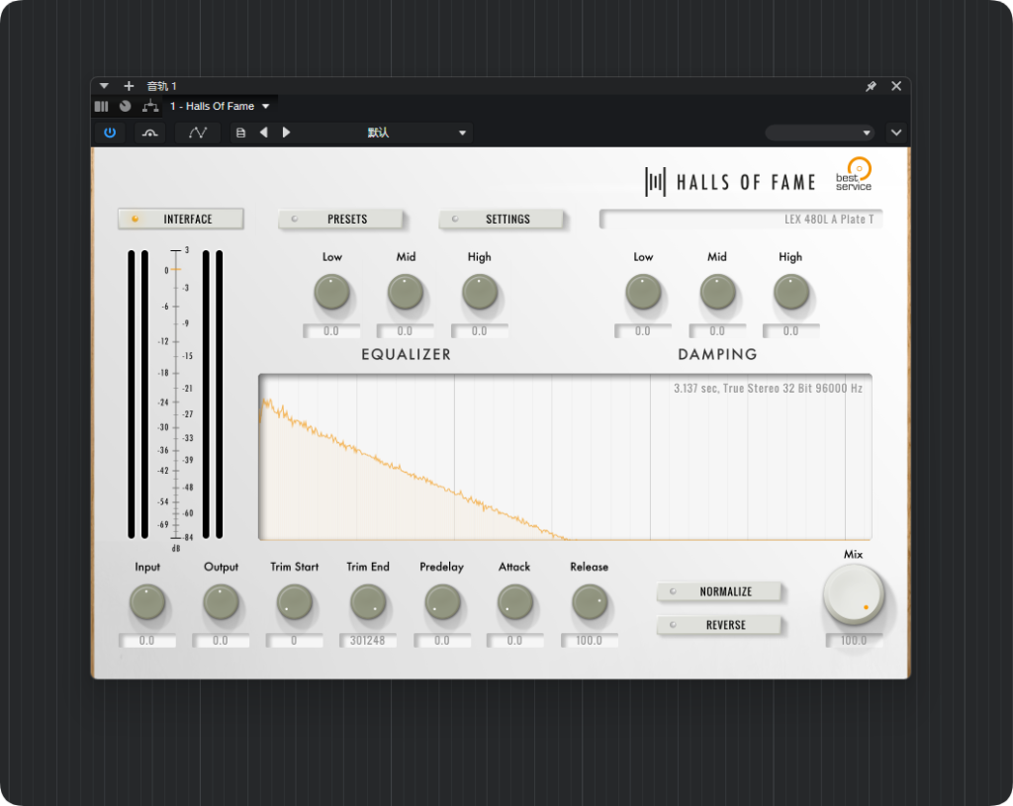Click the impulse response waveform display
The image size is (1013, 806).
565,457
